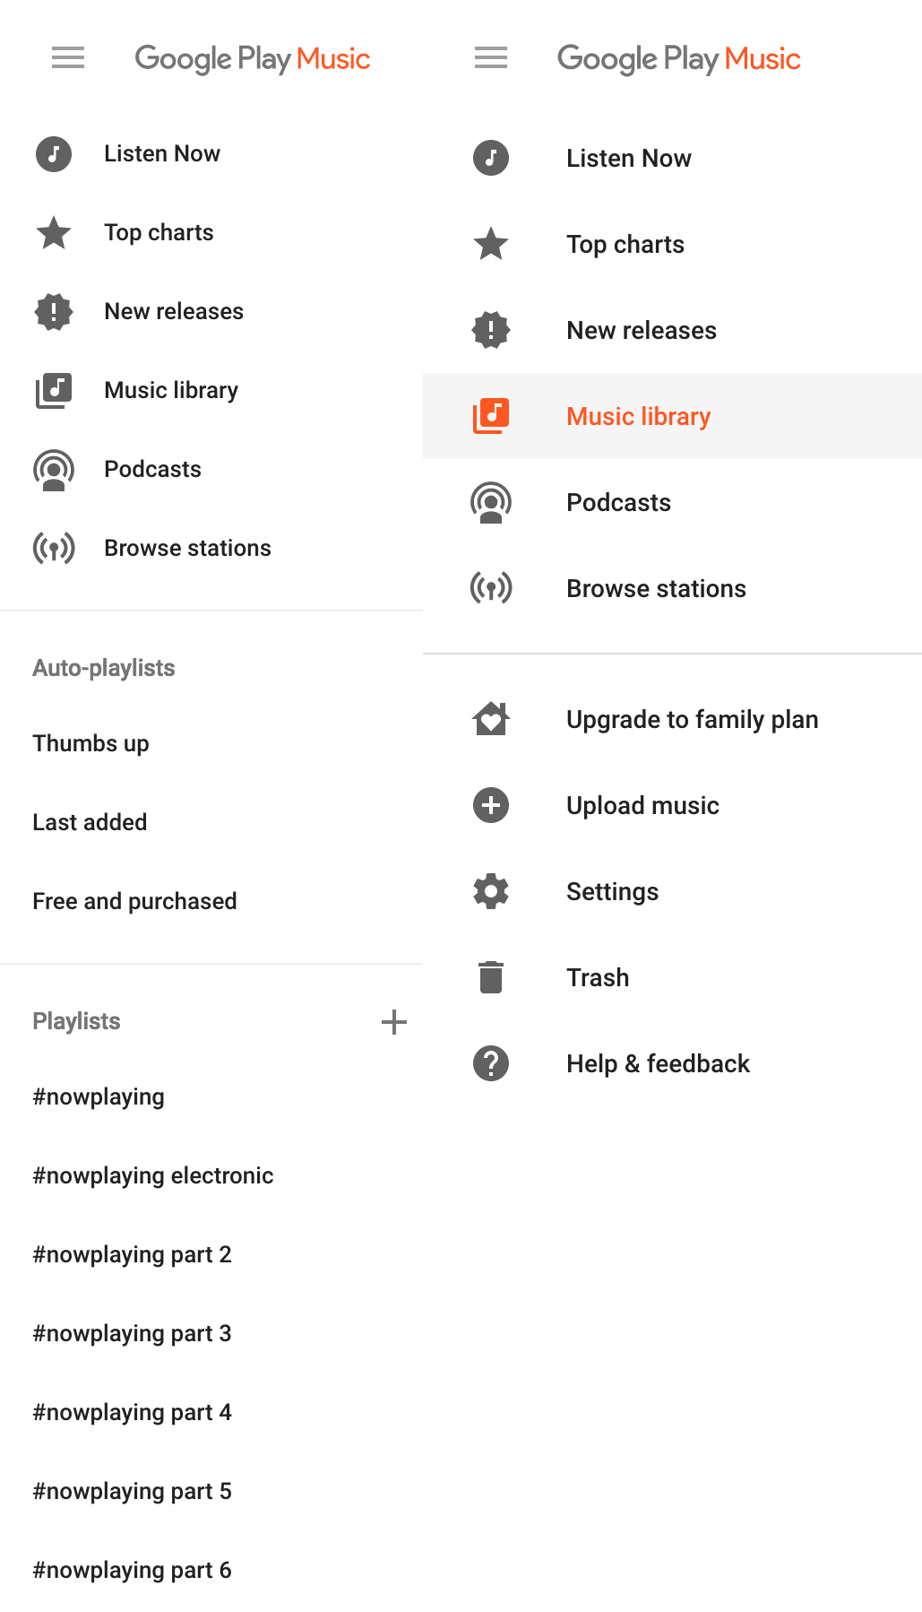Viewport: 922px width, 1612px height.
Task: Add a new playlist with plus icon
Action: pyautogui.click(x=394, y=1022)
